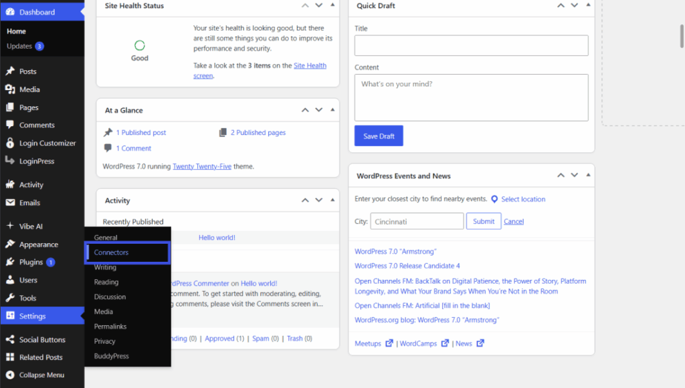Click the Comments bubble icon in sidebar
The width and height of the screenshot is (685, 388).
10,125
